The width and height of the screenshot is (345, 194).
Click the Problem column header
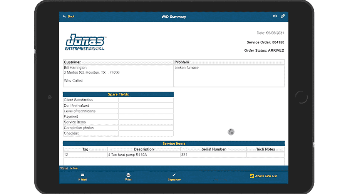(x=229, y=62)
